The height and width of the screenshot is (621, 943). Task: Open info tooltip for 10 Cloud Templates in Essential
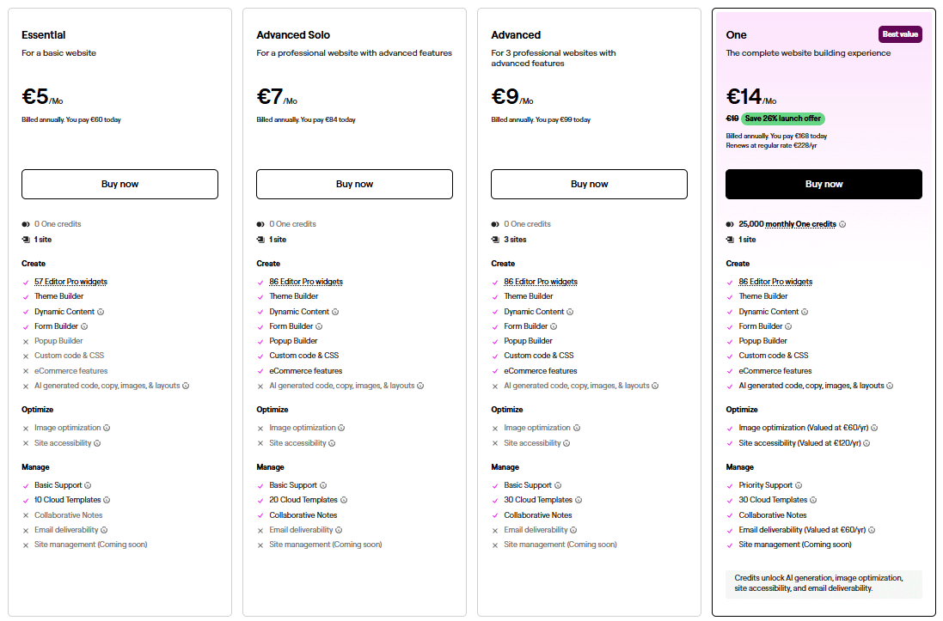point(107,500)
